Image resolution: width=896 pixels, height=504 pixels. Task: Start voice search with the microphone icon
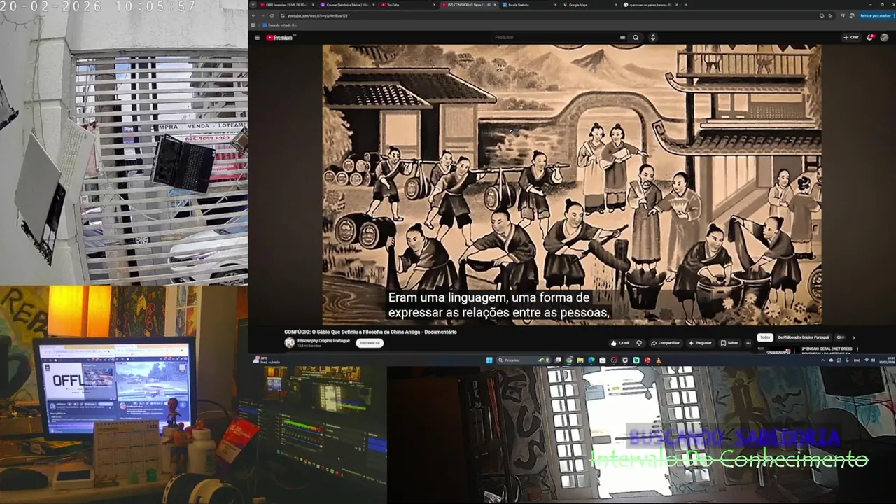(652, 38)
